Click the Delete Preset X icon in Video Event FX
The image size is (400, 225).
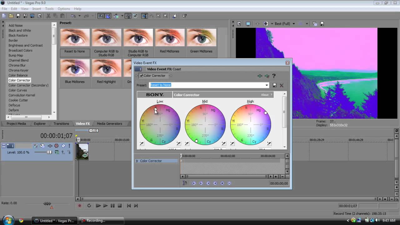pyautogui.click(x=282, y=85)
